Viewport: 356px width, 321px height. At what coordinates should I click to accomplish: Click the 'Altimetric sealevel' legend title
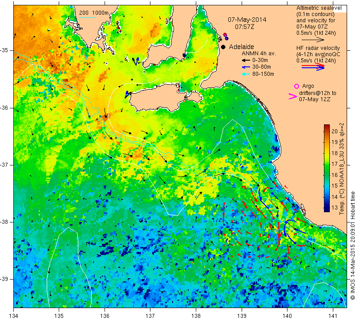319,8
